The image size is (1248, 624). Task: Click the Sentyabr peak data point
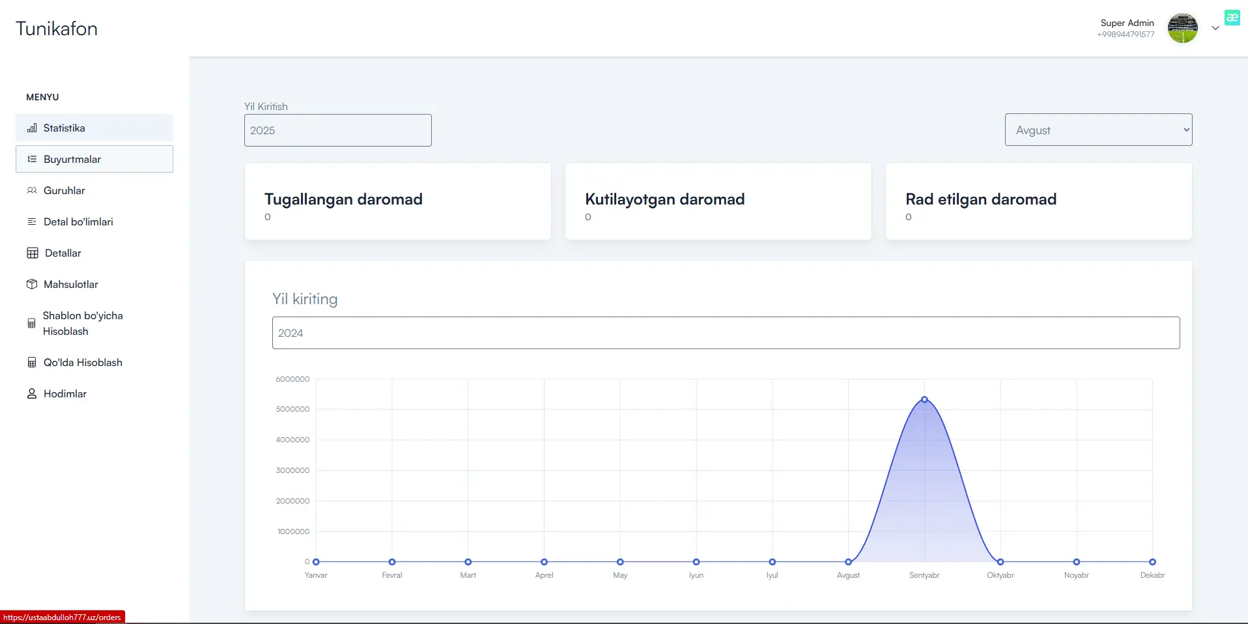pos(924,400)
